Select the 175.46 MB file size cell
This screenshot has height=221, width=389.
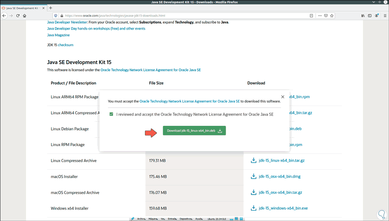coord(194,177)
